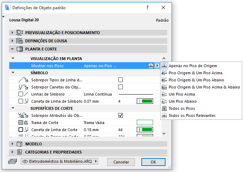Click Linha Contínua value in Linhas de Símbolo

(x=98, y=94)
